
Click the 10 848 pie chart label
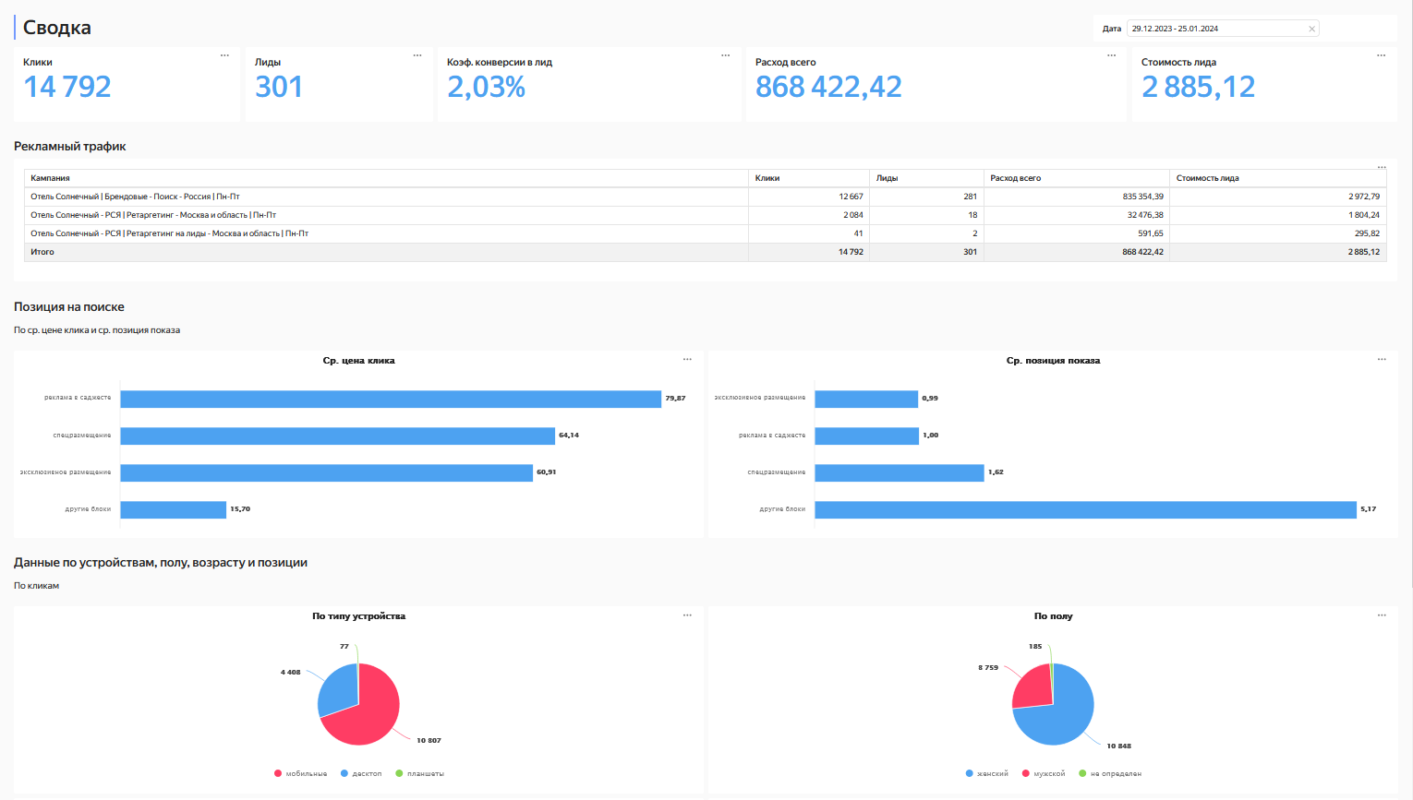coord(1119,746)
